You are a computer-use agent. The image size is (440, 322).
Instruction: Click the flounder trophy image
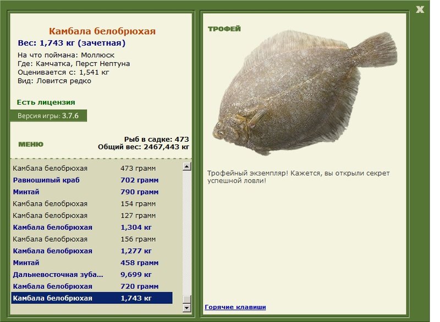[x=305, y=92]
